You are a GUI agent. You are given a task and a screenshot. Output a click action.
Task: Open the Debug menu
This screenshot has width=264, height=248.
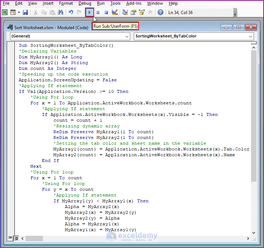(x=85, y=3)
